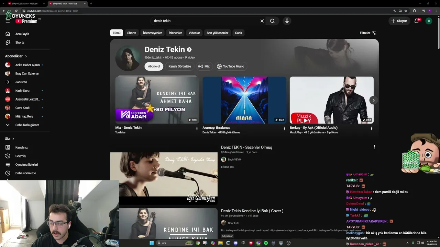Open the green account avatar menu

point(429,21)
